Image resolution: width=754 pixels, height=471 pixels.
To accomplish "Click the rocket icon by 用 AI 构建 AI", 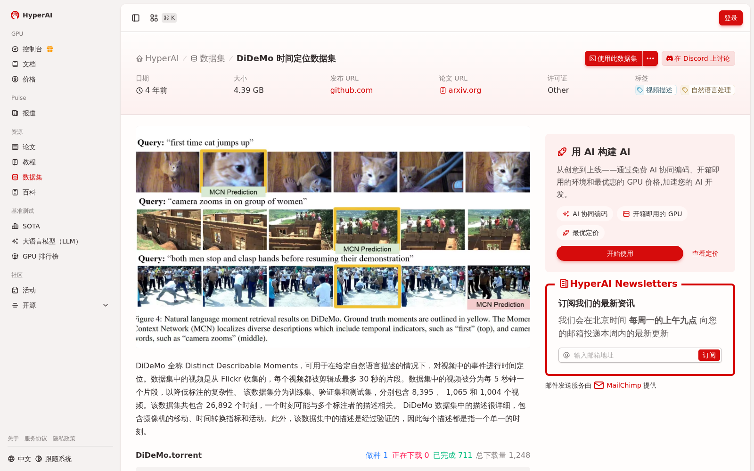I will pyautogui.click(x=562, y=152).
